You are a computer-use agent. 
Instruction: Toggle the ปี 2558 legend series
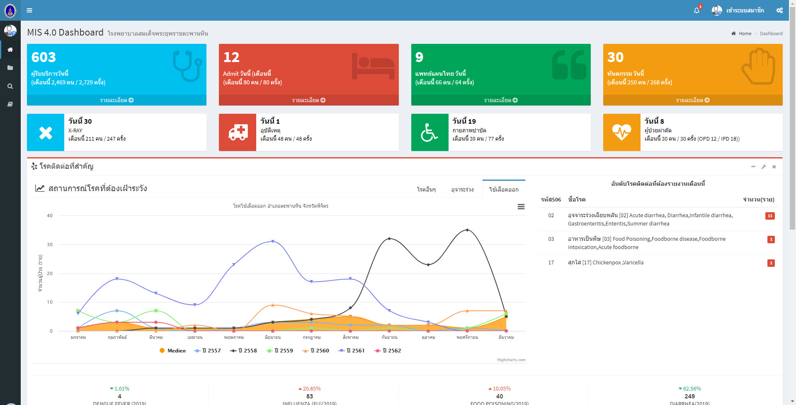243,350
